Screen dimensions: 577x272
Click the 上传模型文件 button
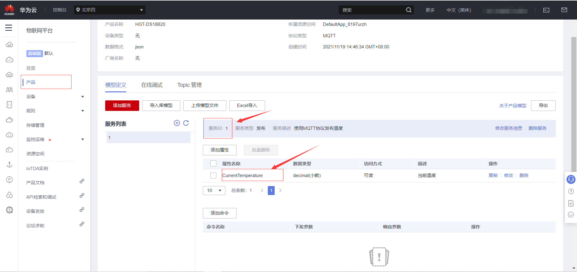click(x=205, y=105)
